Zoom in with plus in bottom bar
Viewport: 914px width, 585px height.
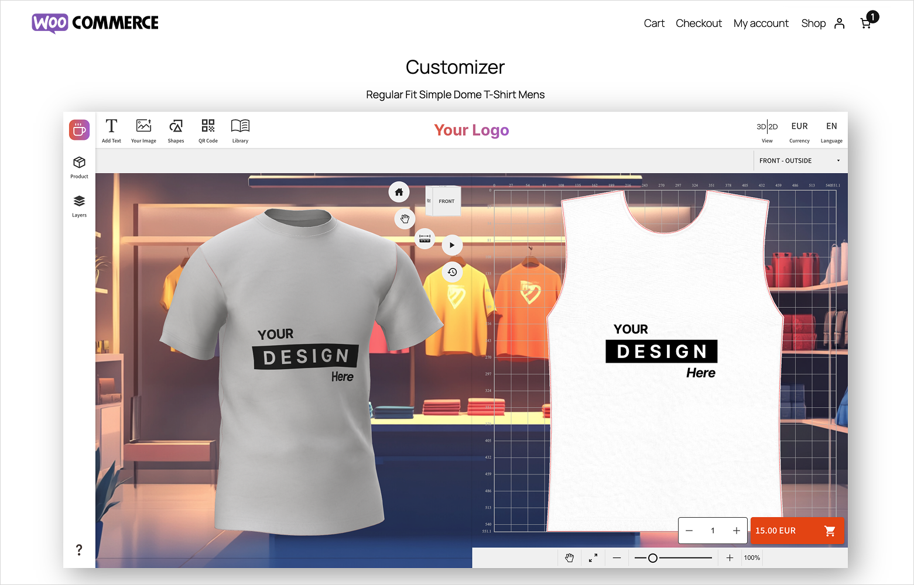pyautogui.click(x=730, y=558)
